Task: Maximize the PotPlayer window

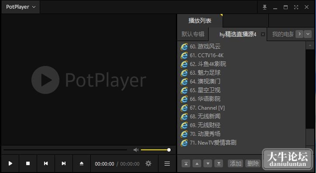Action: pos(285,7)
